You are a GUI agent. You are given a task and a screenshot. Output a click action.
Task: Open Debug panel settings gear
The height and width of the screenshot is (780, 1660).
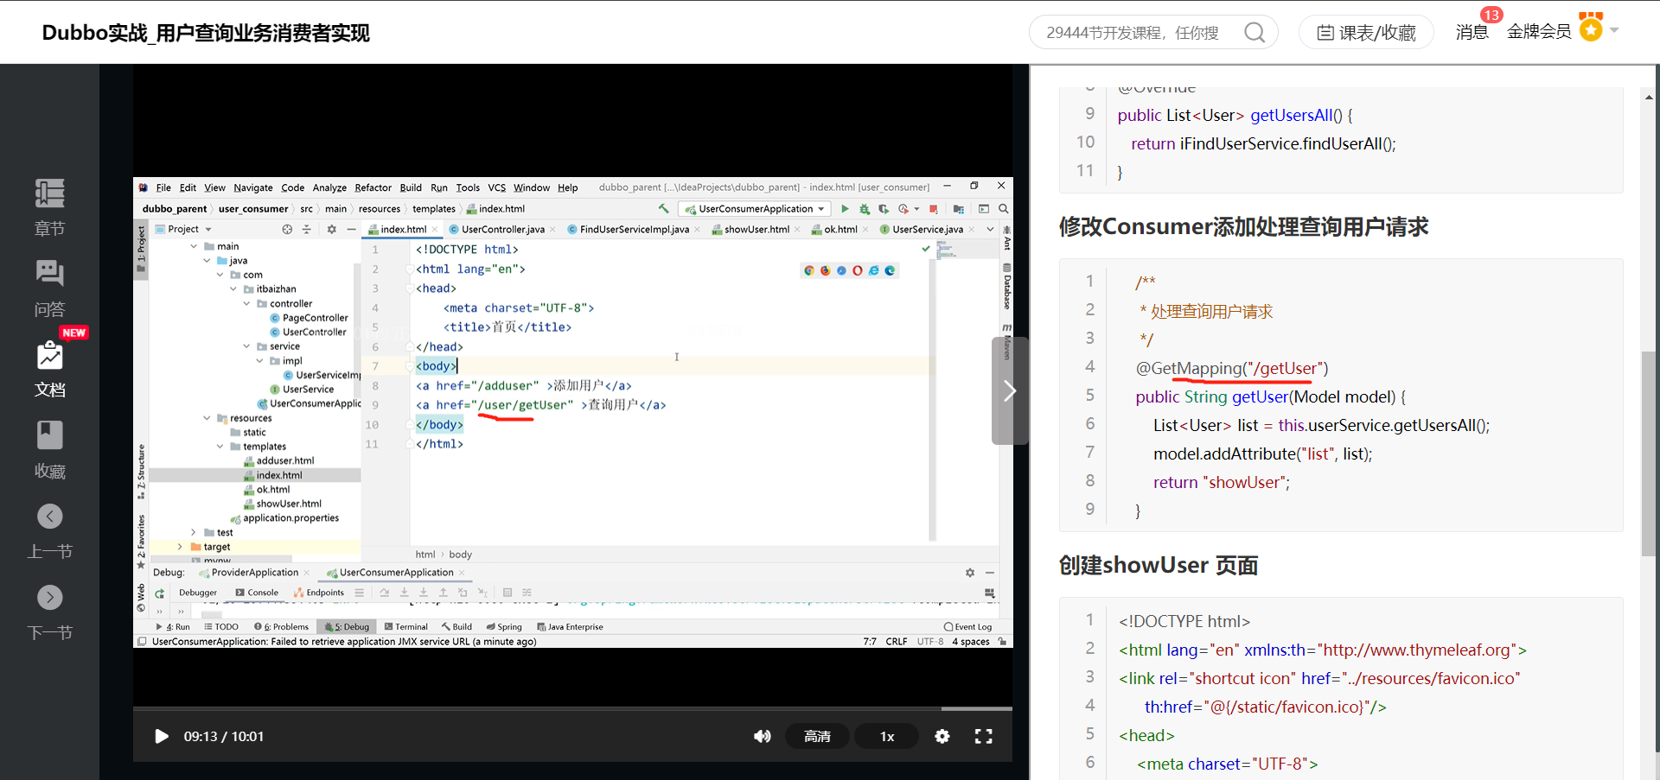(x=970, y=573)
